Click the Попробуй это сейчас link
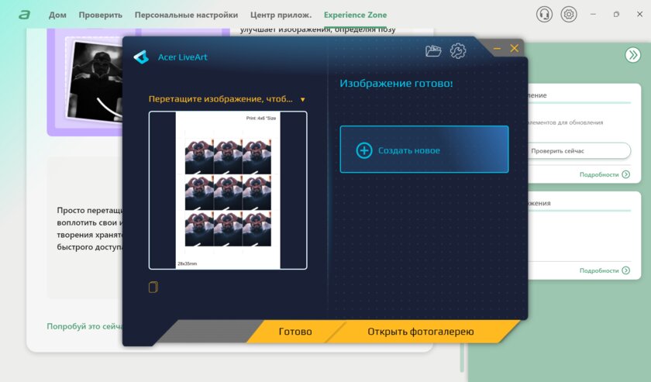 point(84,326)
